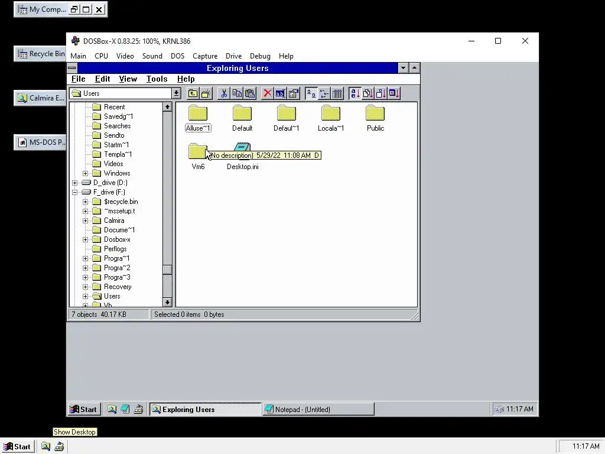This screenshot has width=605, height=454.
Task: Go up one folder level in toolbar
Action: click(193, 93)
